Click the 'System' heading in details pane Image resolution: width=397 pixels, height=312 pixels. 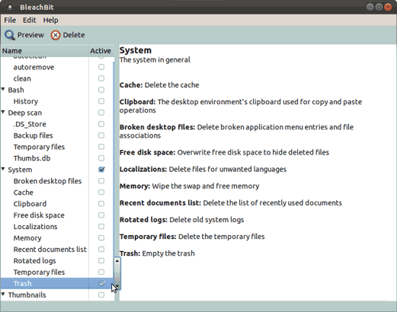tap(136, 50)
